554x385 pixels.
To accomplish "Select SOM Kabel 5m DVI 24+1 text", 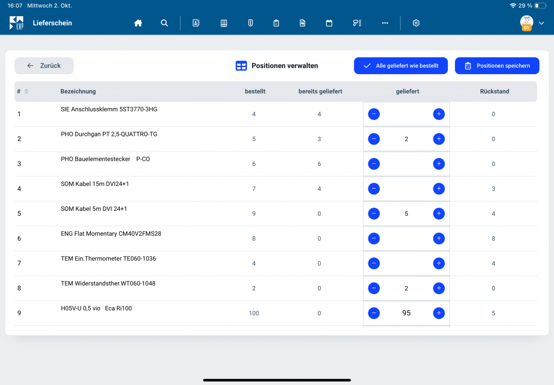I will (94, 209).
